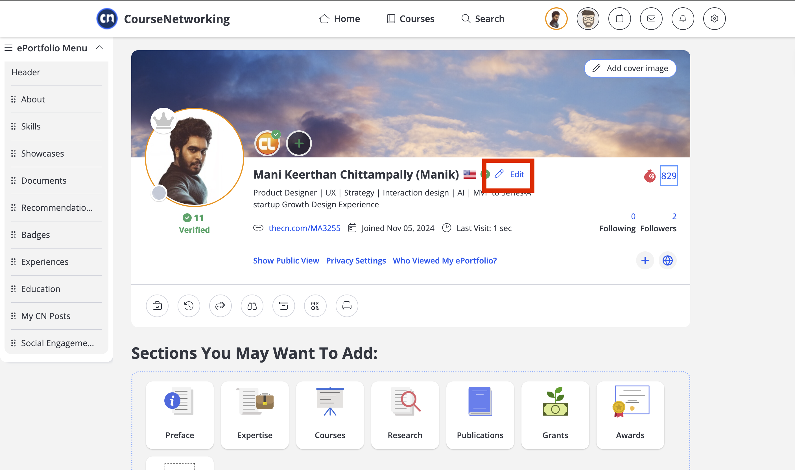Screen dimensions: 795x470
Task: Open Search in top navigation
Action: point(482,19)
